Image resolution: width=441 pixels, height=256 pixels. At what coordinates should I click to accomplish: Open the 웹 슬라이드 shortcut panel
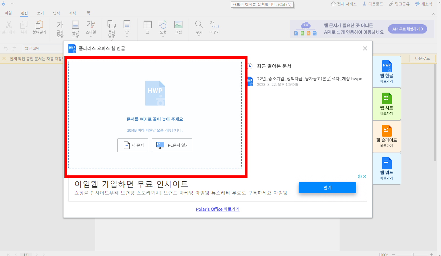386,136
